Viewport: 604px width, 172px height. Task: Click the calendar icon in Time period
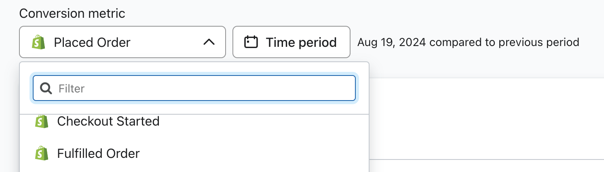click(x=251, y=42)
